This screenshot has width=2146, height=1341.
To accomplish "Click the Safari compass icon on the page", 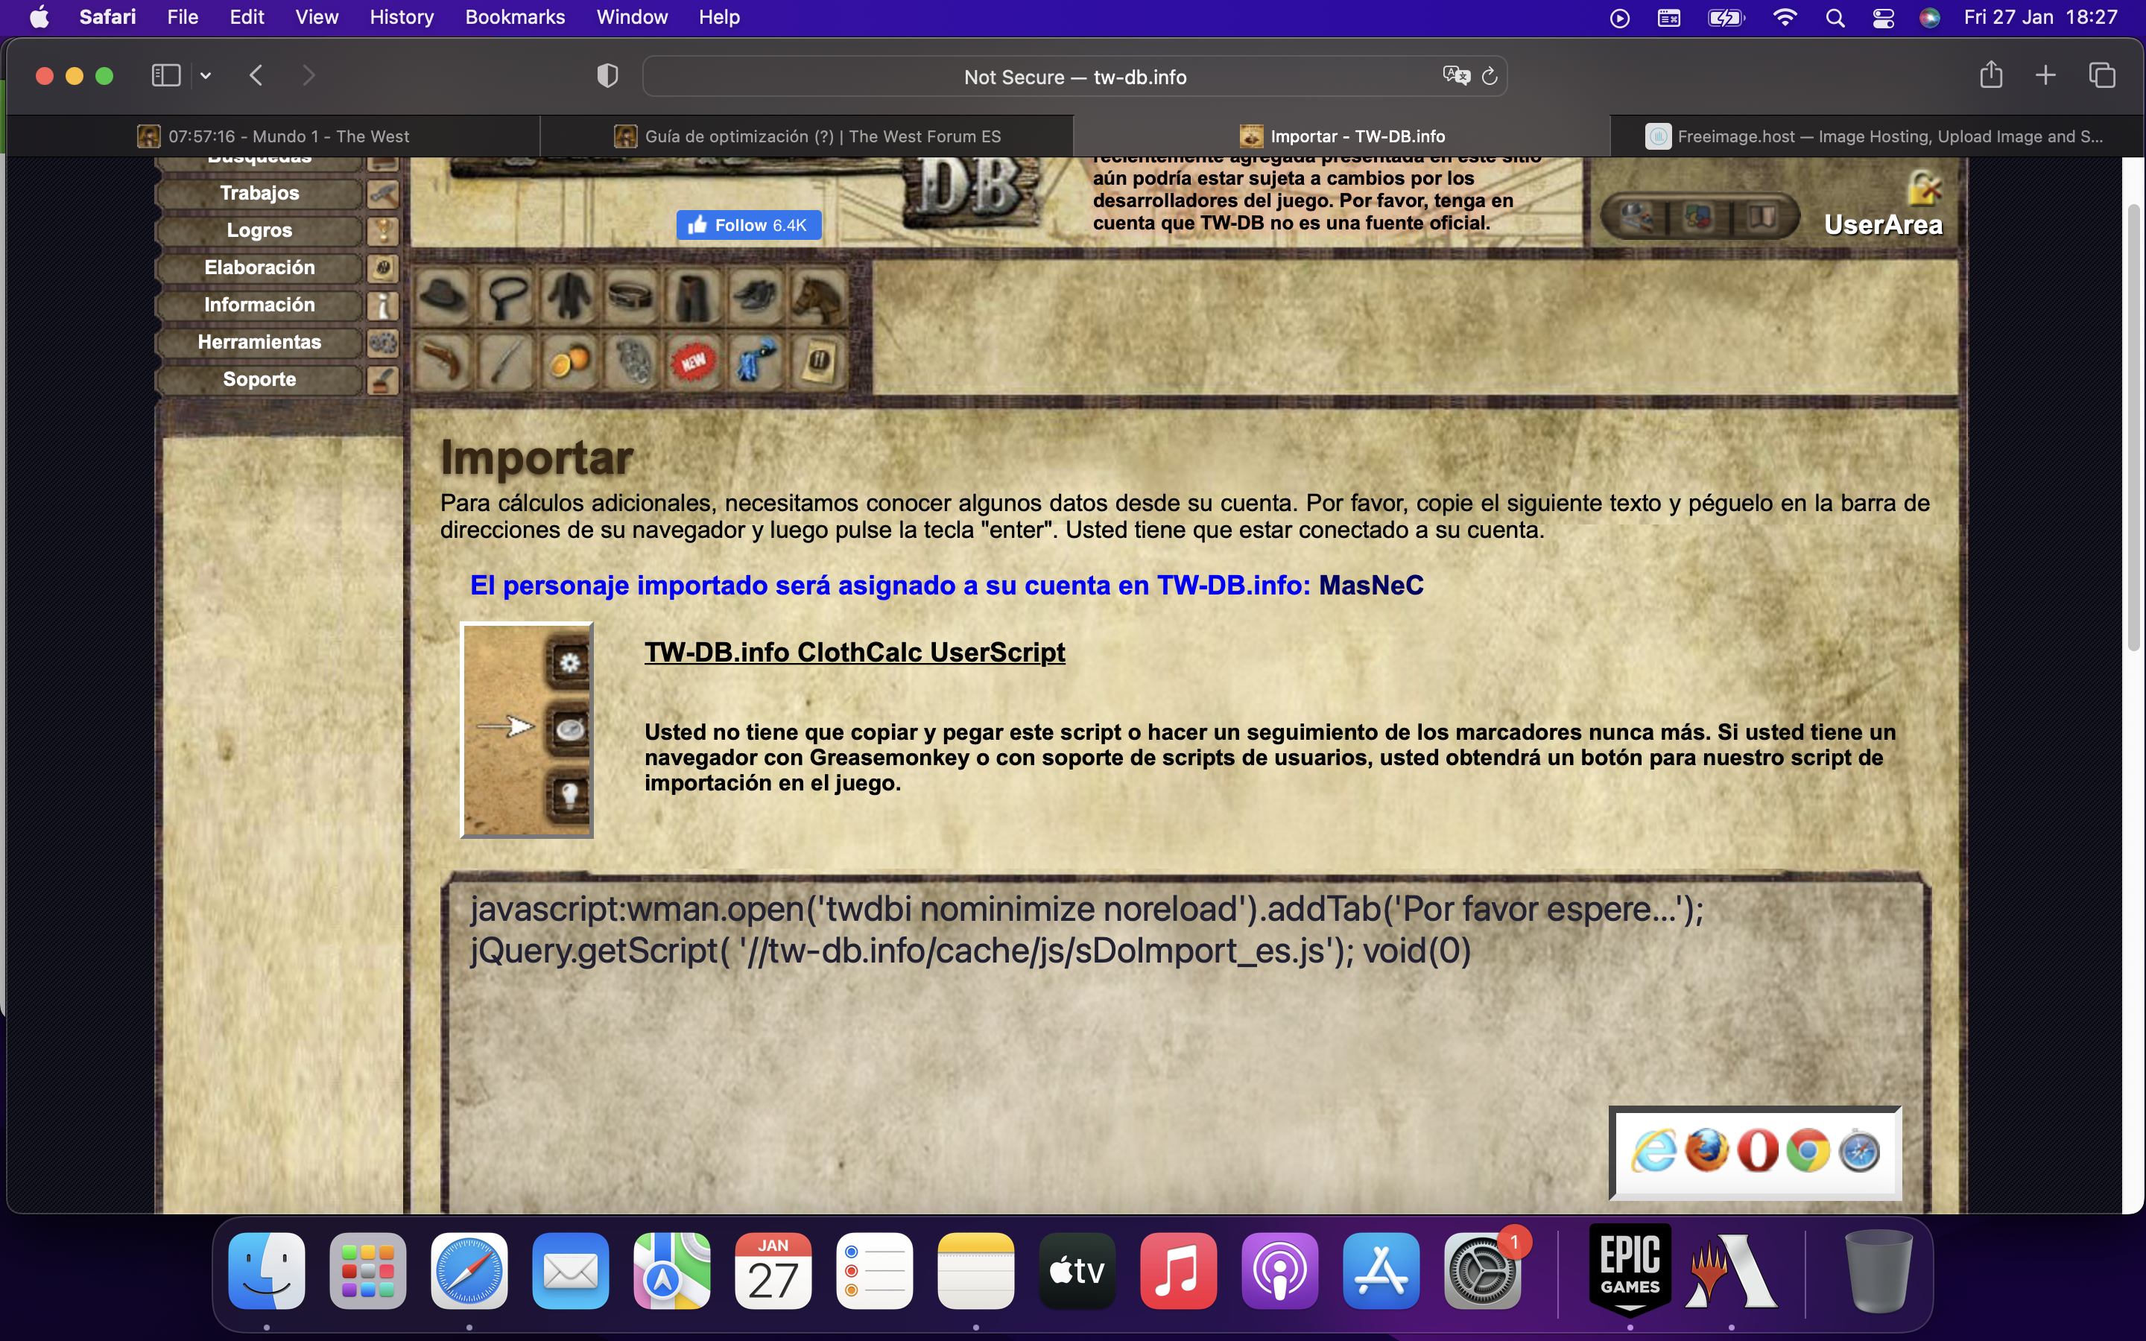I will (x=1860, y=1151).
